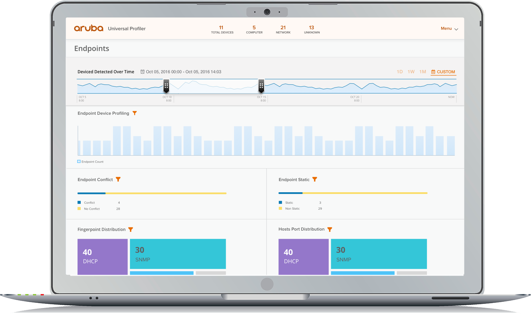Click the left timeline range handle
The height and width of the screenshot is (314, 531).
[166, 85]
